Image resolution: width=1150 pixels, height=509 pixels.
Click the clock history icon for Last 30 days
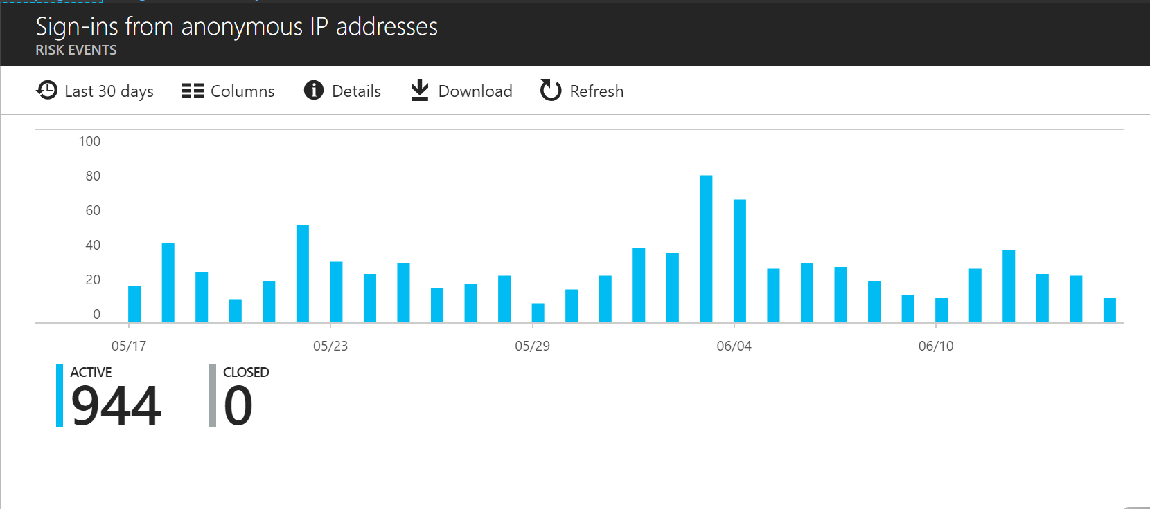[x=47, y=91]
